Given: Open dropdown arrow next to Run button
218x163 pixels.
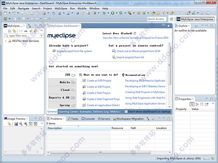Looking at the screenshot, I should pyautogui.click(x=117, y=13).
